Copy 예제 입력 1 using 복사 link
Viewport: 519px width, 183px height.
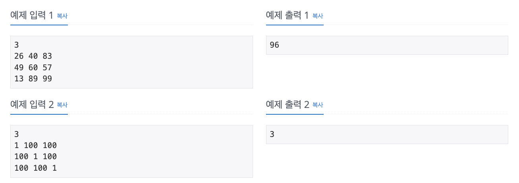pos(62,16)
